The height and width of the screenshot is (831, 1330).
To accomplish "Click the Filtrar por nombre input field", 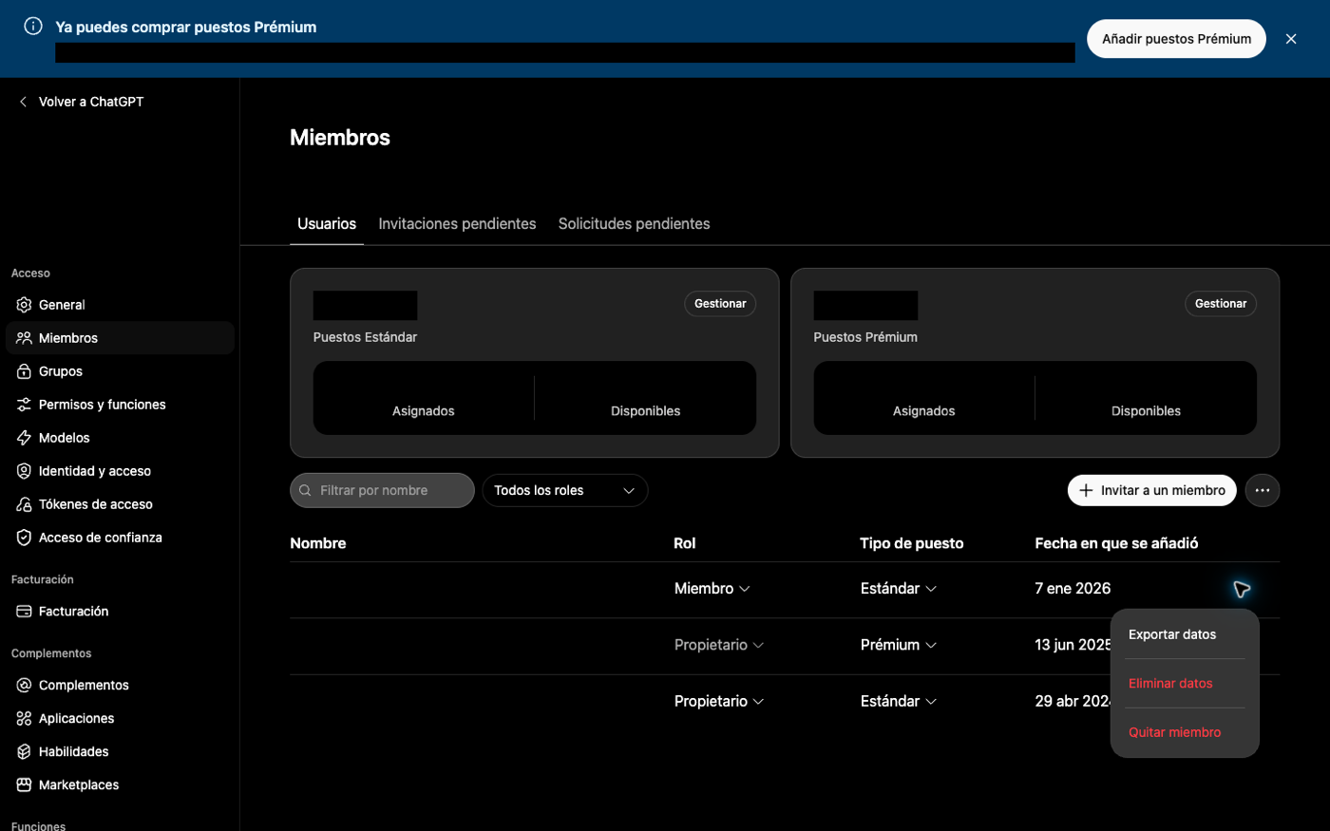I will [382, 490].
